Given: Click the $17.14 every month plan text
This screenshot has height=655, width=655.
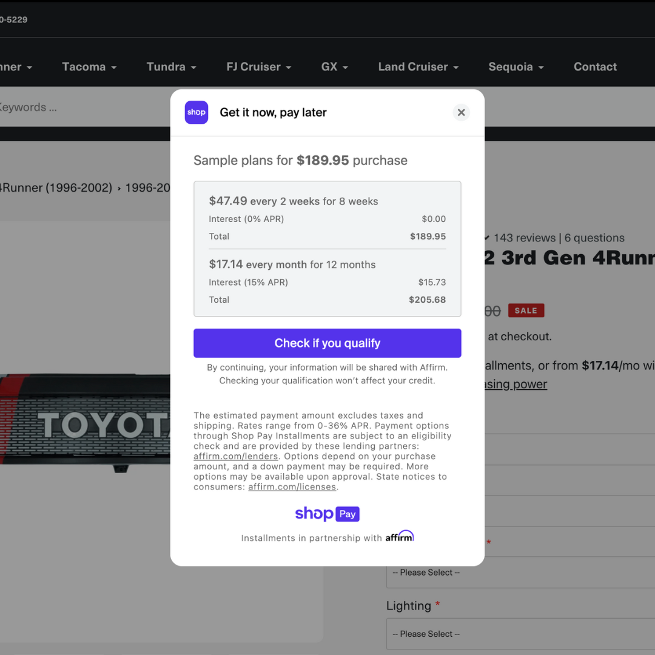Looking at the screenshot, I should click(x=292, y=264).
